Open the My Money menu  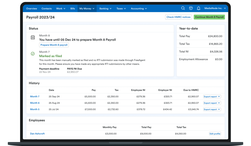pyautogui.click(x=87, y=9)
